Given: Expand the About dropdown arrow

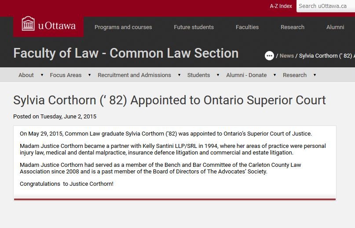Looking at the screenshot, I should (42, 75).
